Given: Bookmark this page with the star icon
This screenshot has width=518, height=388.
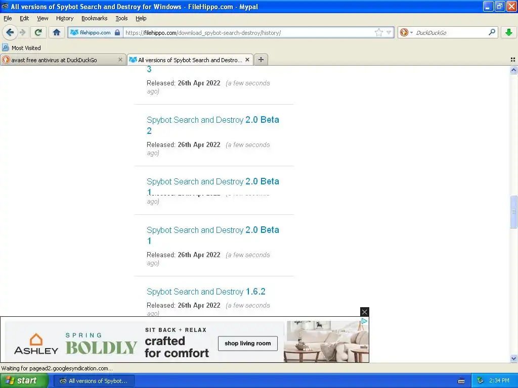Looking at the screenshot, I should click(x=378, y=32).
